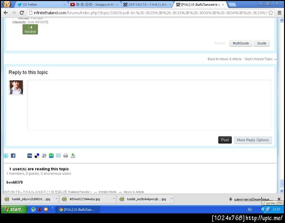Click the user avatar thumbnail
The width and height of the screenshot is (285, 223).
16,87
